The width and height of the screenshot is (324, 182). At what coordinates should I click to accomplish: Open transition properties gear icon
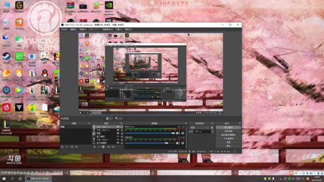click(212, 127)
